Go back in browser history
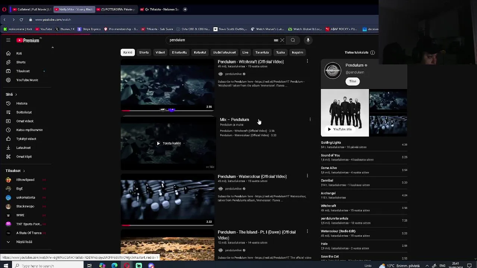Viewport: 477px width, 268px height. point(4,20)
